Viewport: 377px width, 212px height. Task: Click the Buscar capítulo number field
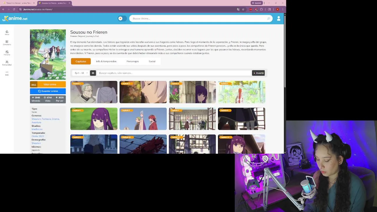click(174, 73)
